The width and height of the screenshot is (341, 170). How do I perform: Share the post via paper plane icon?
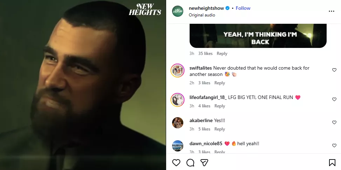[204, 163]
